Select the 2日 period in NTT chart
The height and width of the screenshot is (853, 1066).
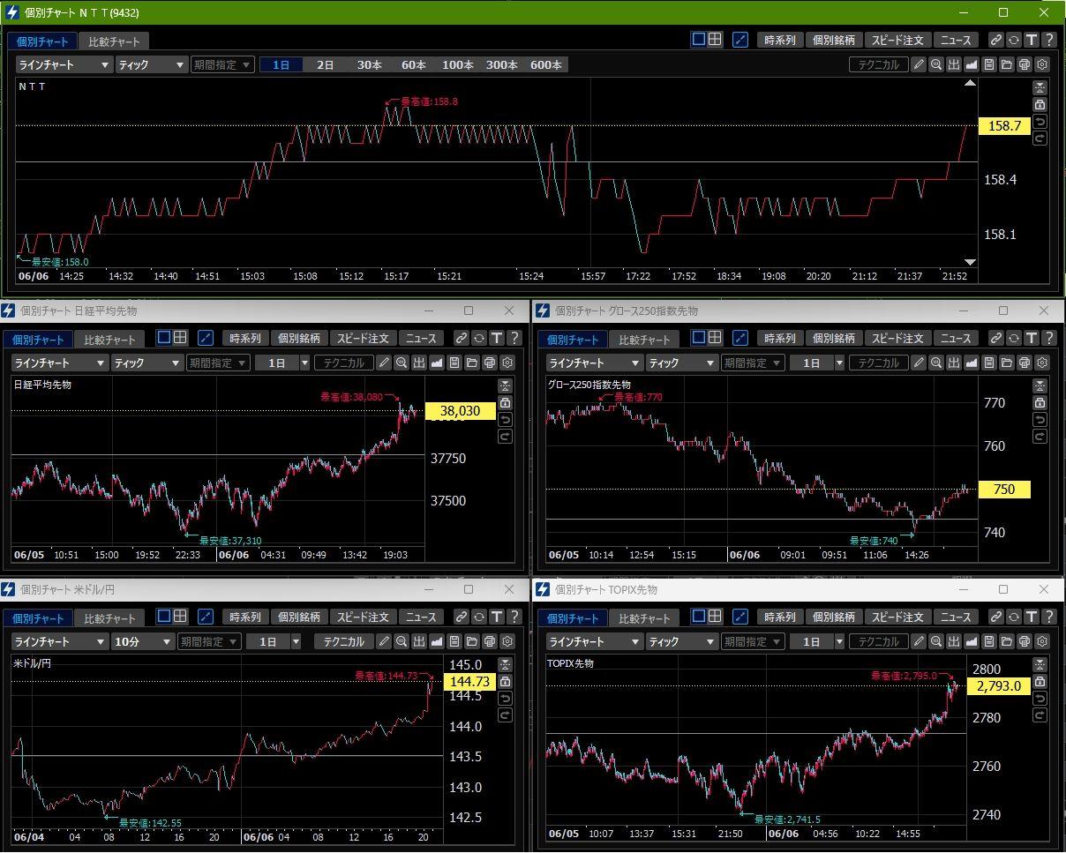(326, 64)
